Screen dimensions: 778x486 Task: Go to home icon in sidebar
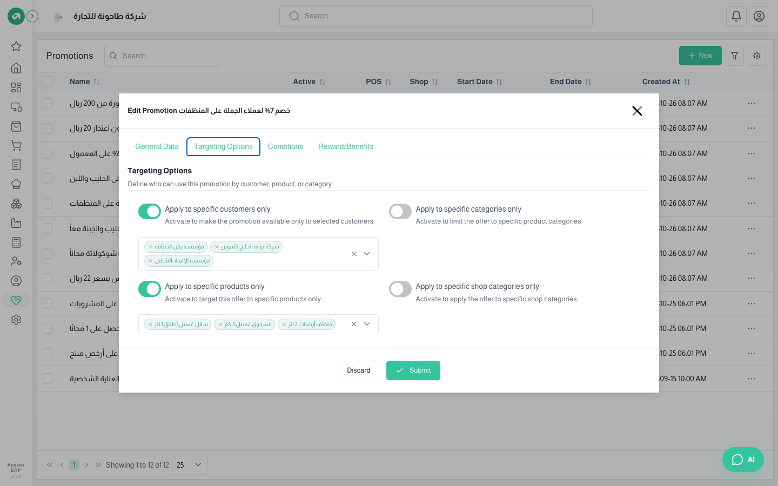[16, 68]
